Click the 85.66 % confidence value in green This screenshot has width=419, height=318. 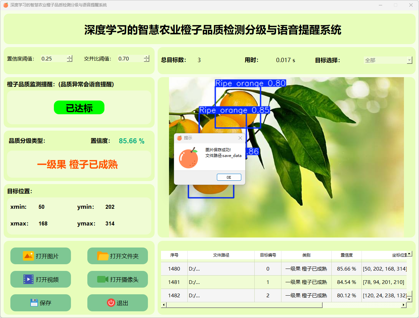(x=132, y=141)
